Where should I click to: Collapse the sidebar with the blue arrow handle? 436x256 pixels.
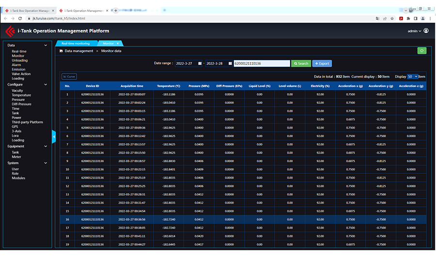[54, 137]
